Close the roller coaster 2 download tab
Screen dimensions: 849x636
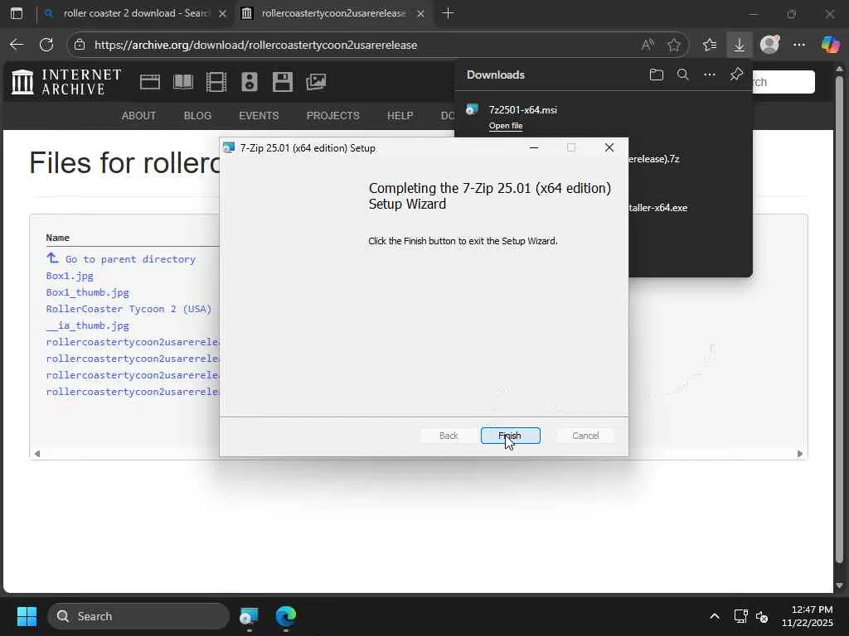pos(222,13)
